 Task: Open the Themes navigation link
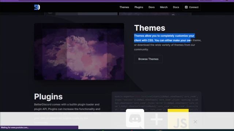coord(124,7)
